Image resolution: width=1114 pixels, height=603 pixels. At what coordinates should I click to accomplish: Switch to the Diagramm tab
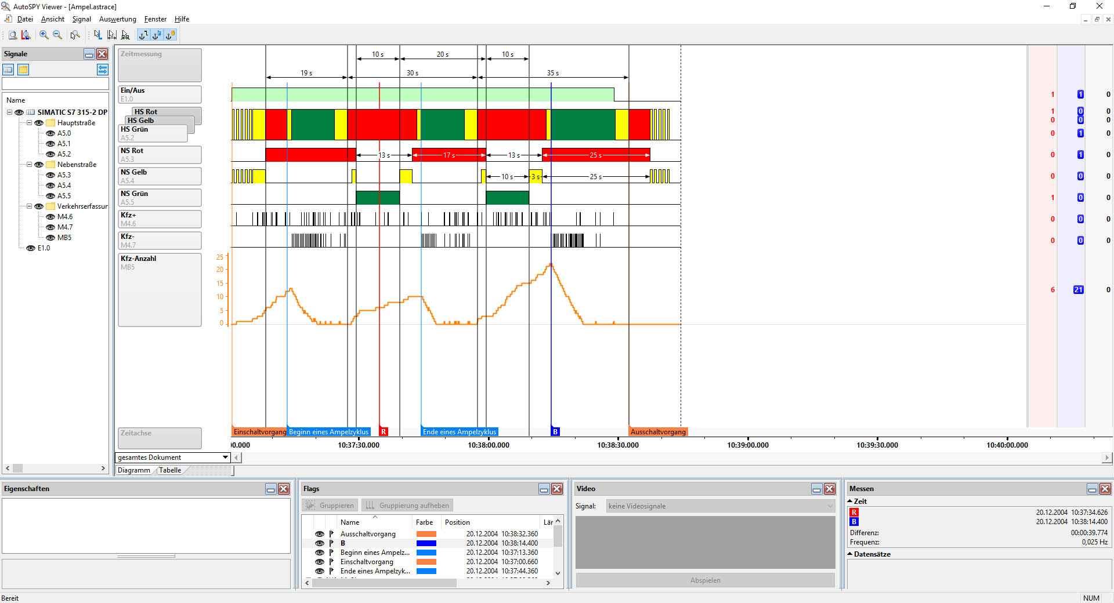[134, 470]
